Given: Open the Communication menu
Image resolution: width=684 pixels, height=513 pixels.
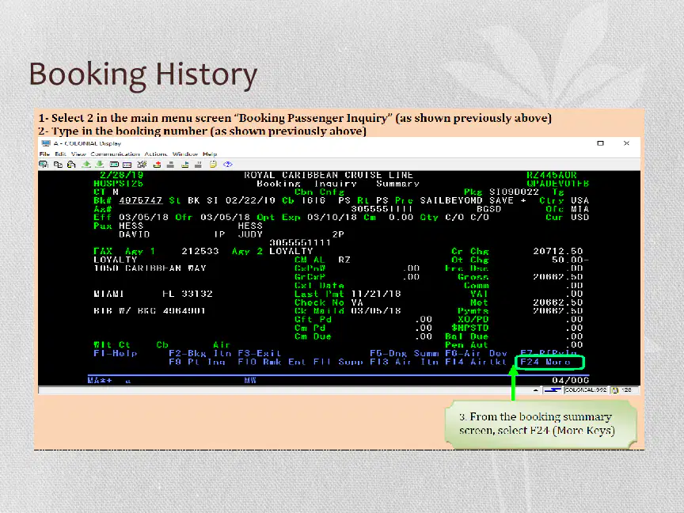Looking at the screenshot, I should (x=115, y=154).
